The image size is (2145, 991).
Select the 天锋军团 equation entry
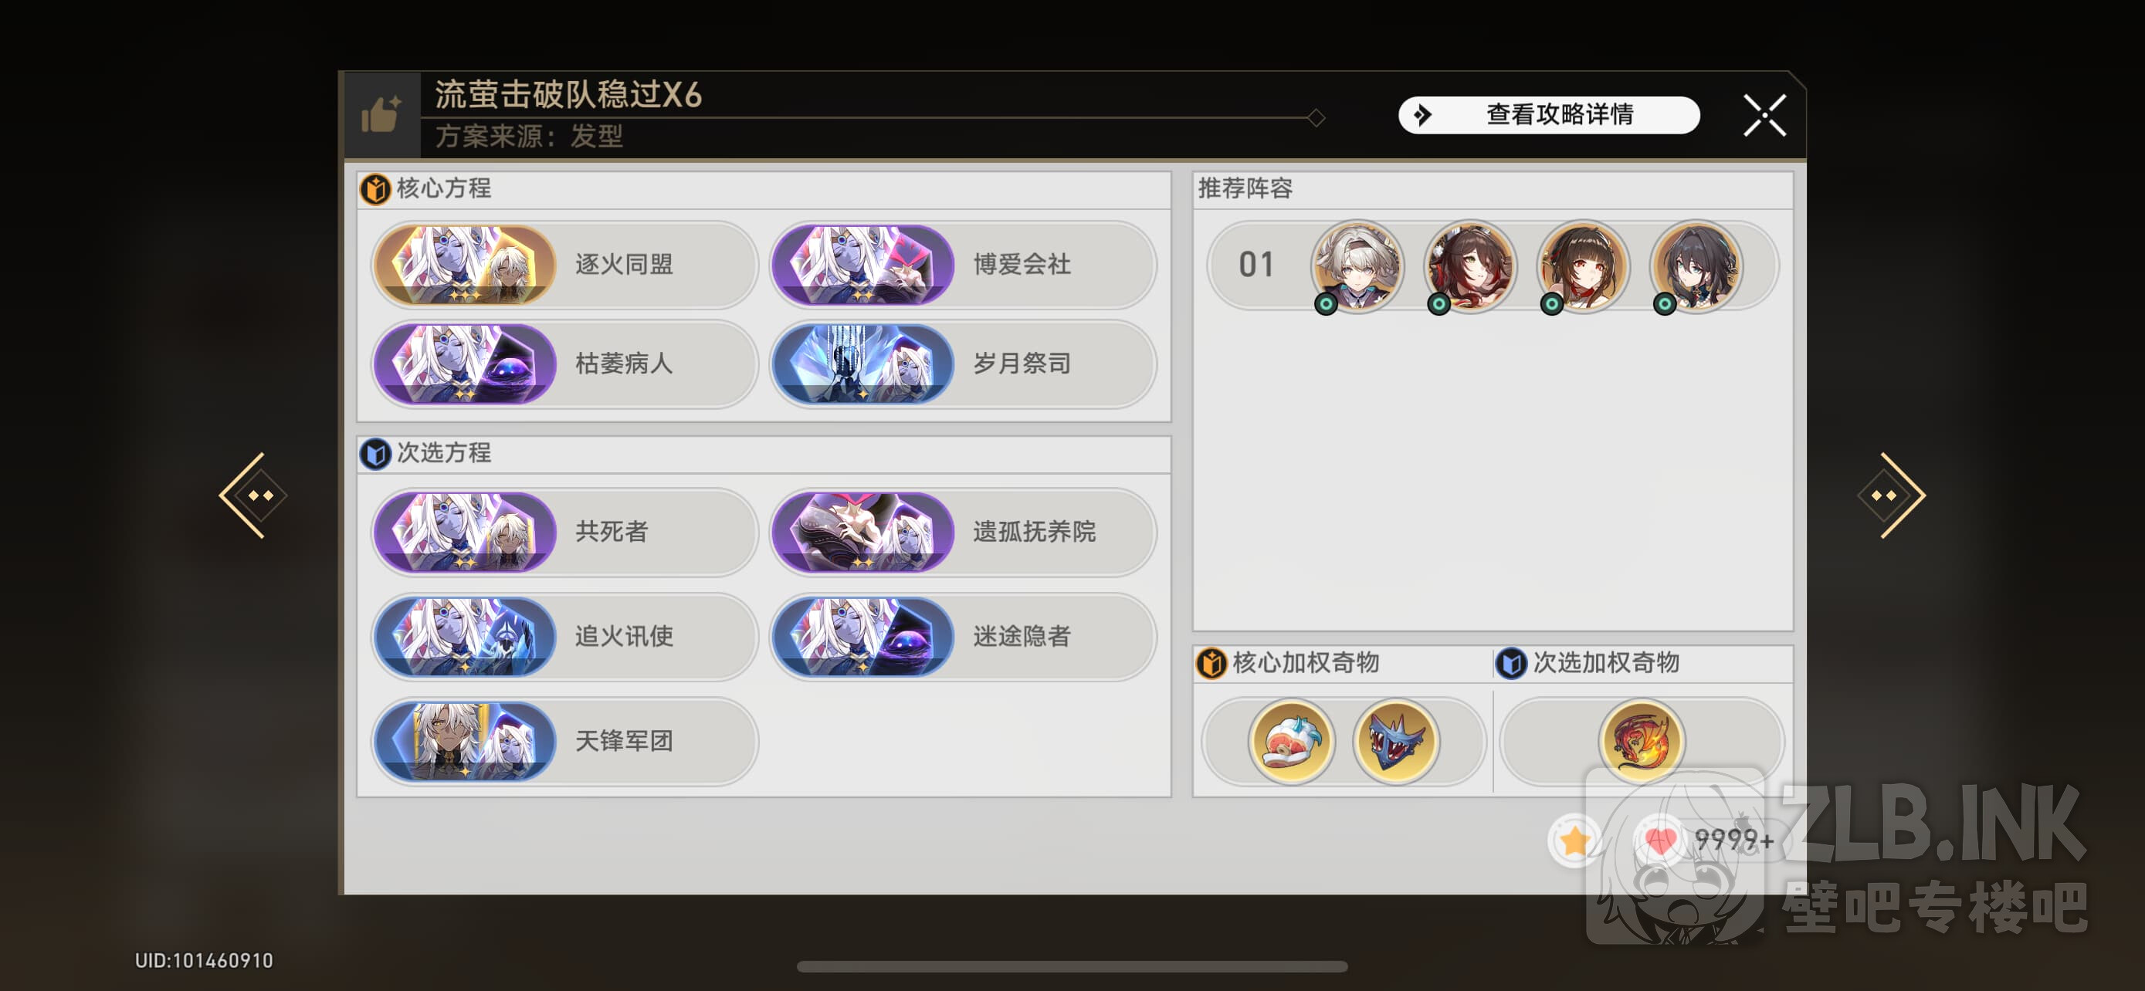(x=564, y=742)
